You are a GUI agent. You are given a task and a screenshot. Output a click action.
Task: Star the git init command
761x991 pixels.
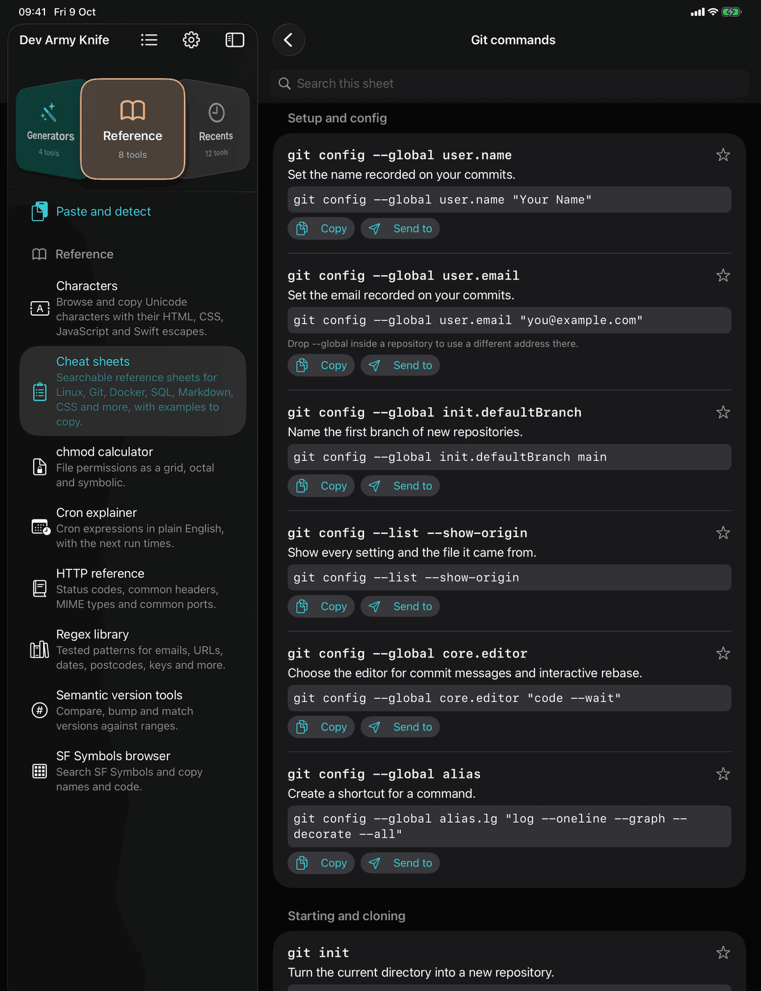coord(723,953)
